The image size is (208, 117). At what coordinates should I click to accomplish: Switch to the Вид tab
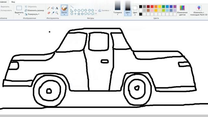tap(13, 2)
